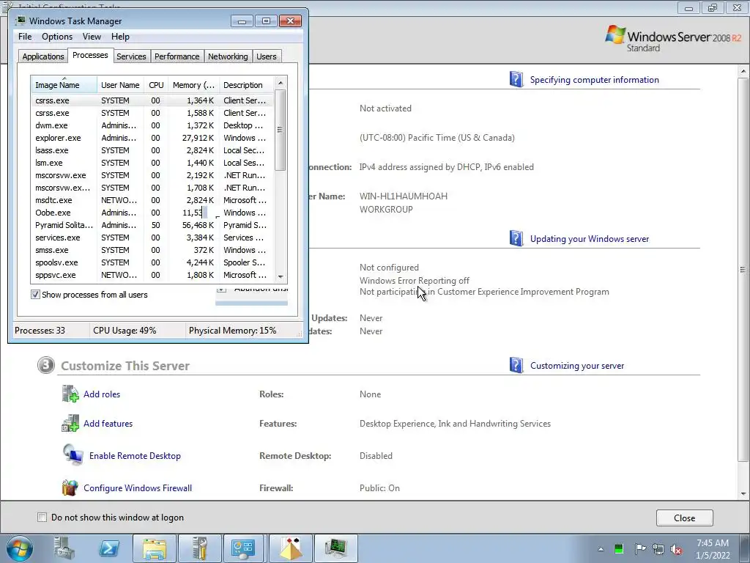Click configuration window scrollbar down arrow
Image resolution: width=750 pixels, height=563 pixels.
tap(743, 493)
